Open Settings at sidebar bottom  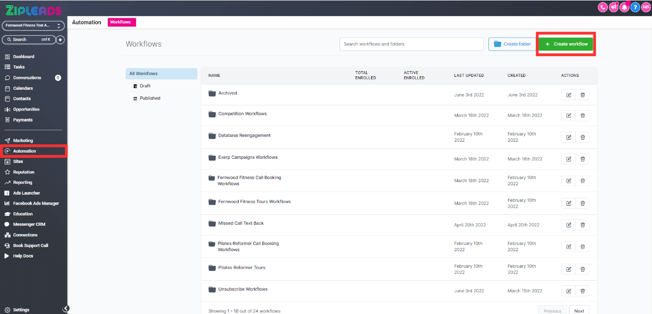pos(21,310)
